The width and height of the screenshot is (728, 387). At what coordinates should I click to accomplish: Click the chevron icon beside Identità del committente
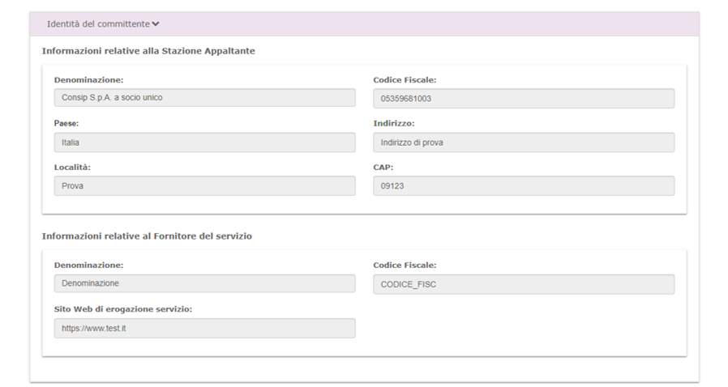pyautogui.click(x=156, y=23)
